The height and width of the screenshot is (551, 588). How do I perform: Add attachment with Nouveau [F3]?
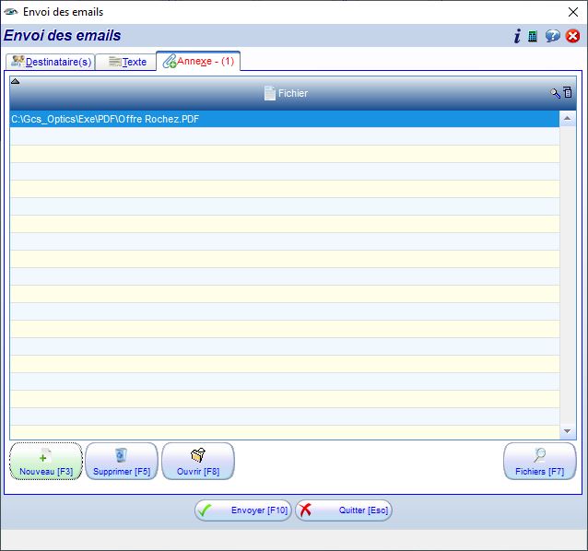46,461
